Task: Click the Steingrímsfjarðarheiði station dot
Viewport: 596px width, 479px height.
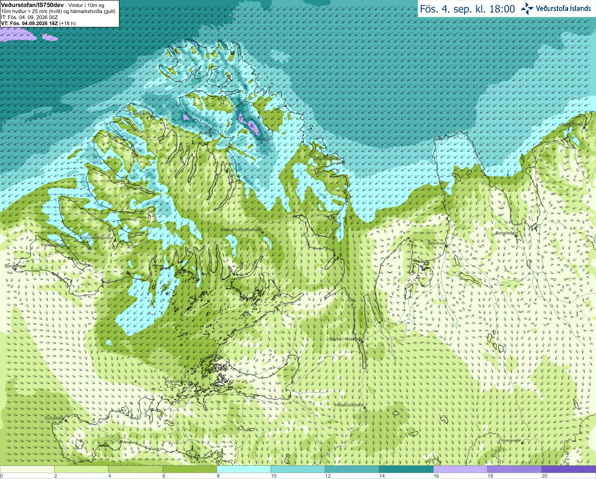Action: pos(263,233)
